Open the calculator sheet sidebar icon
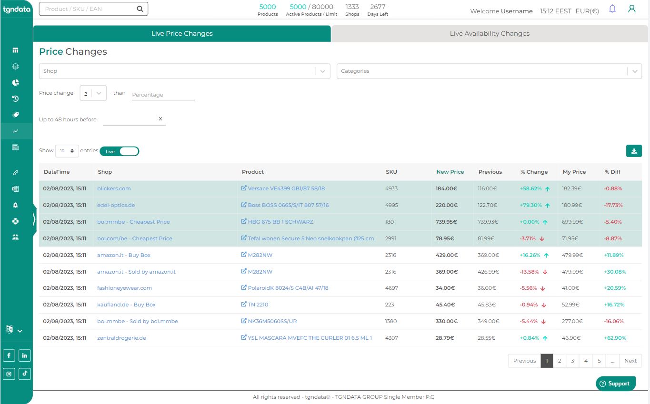The image size is (650, 404). pyautogui.click(x=15, y=147)
